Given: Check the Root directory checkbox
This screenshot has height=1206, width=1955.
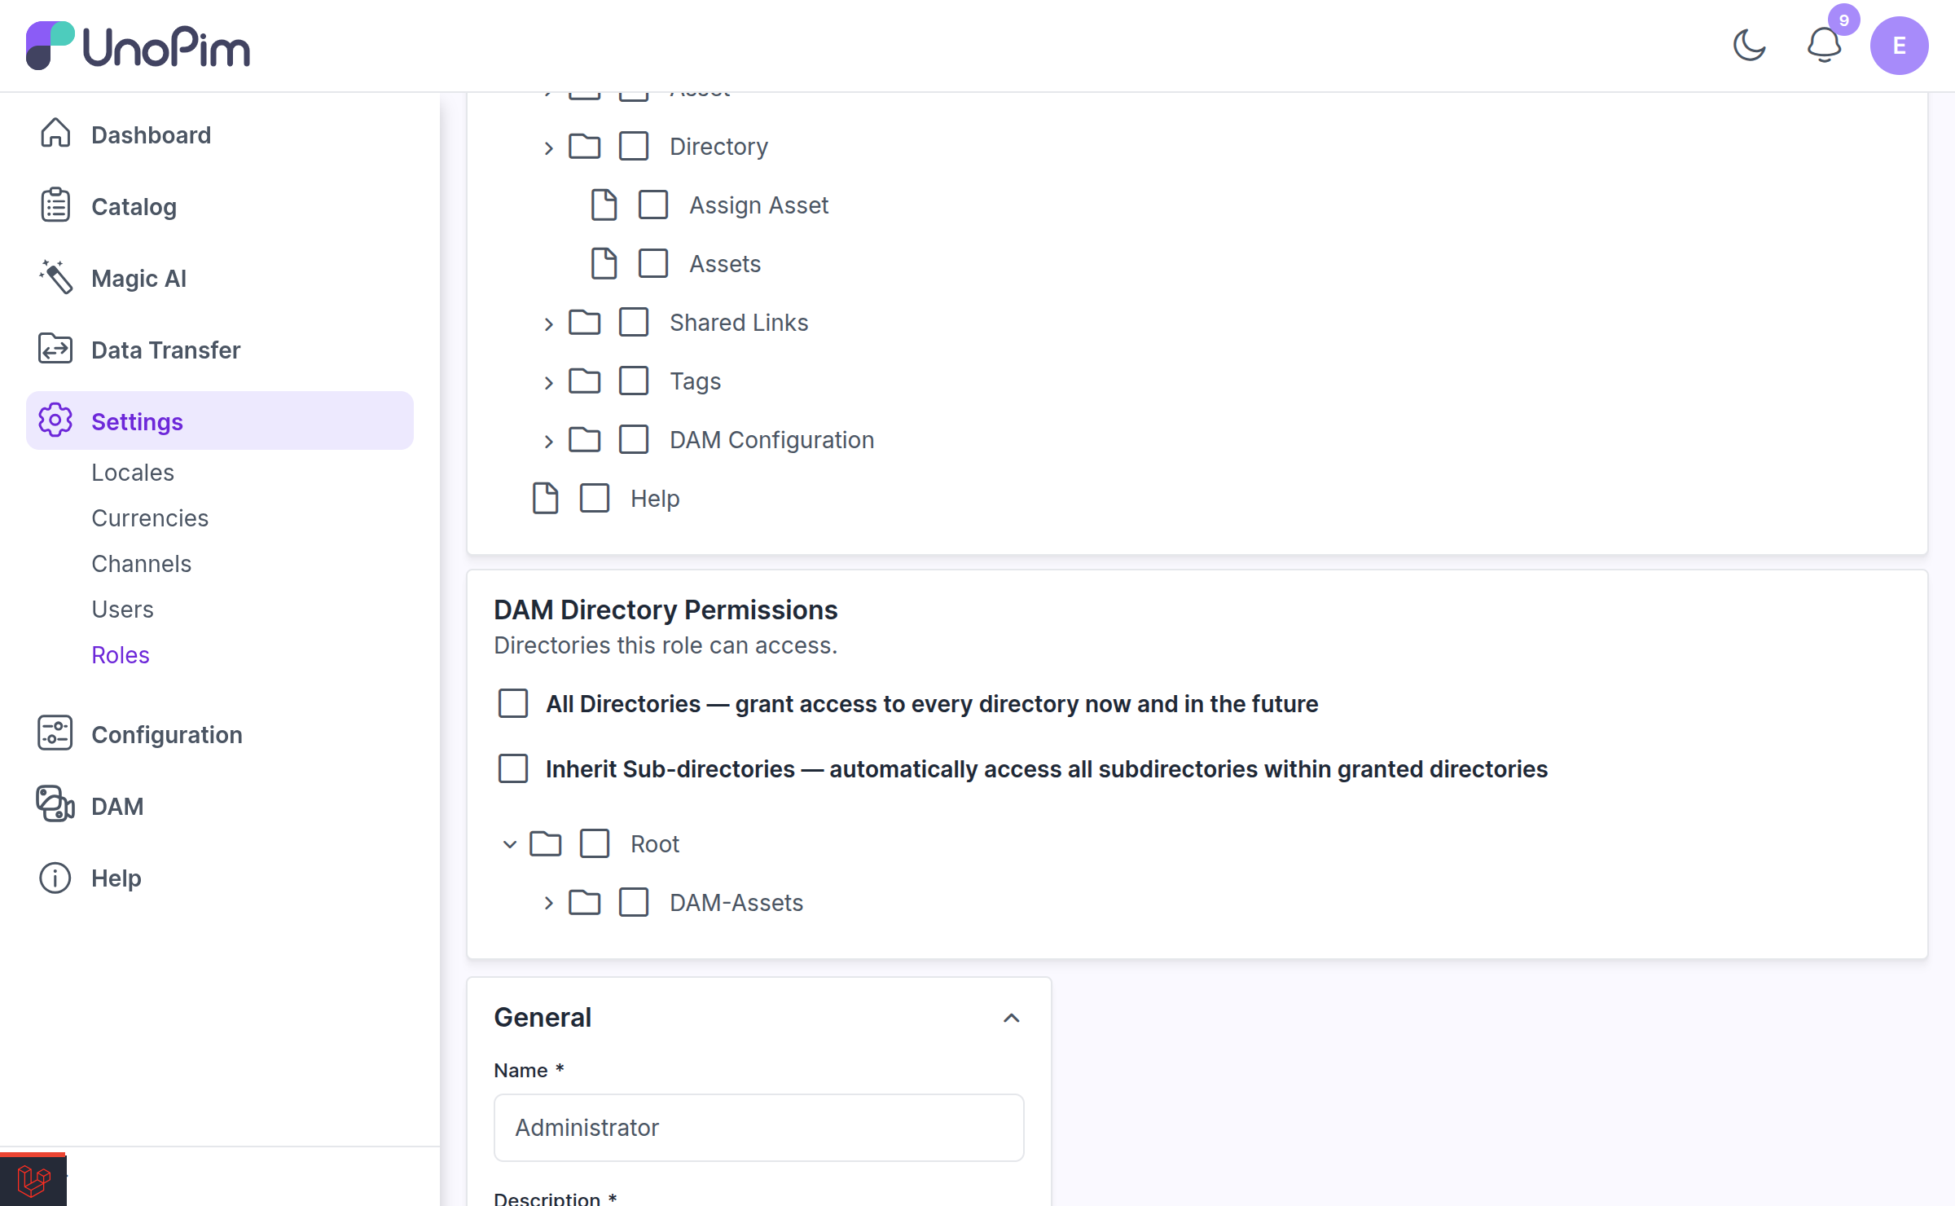Looking at the screenshot, I should click(595, 844).
